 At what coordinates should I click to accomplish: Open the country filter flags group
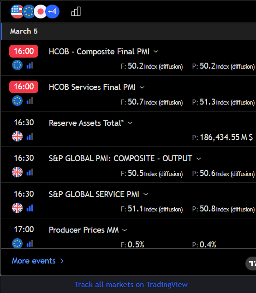click(35, 12)
